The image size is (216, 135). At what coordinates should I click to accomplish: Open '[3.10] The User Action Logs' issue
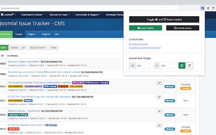39,97
